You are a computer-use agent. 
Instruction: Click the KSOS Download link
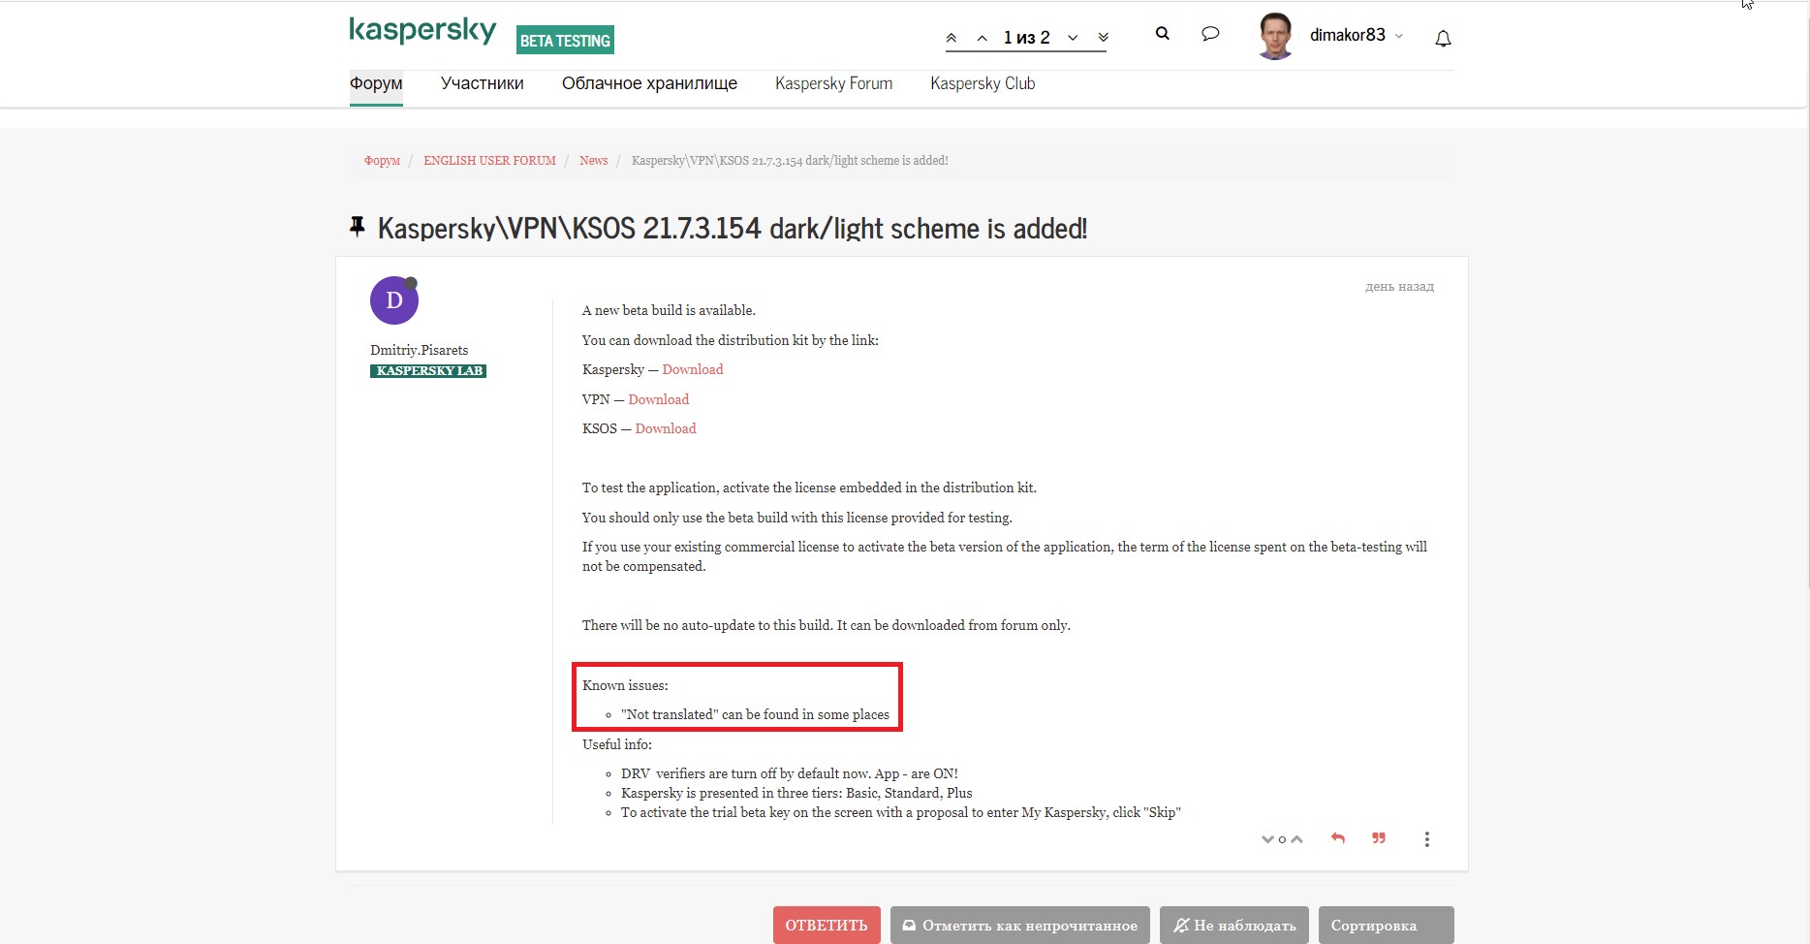(666, 428)
